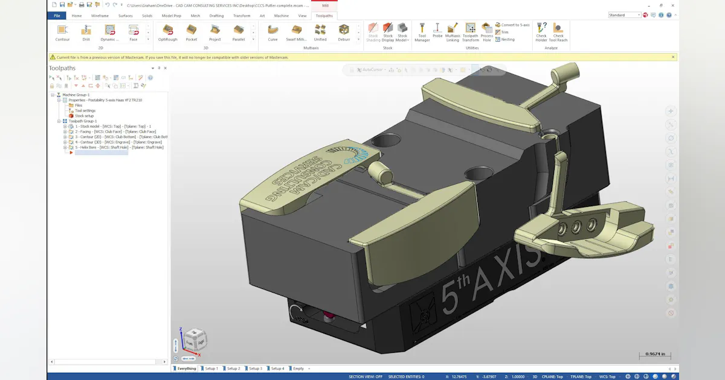The width and height of the screenshot is (725, 380).
Task: Click Convert to 5-axis
Action: click(512, 25)
